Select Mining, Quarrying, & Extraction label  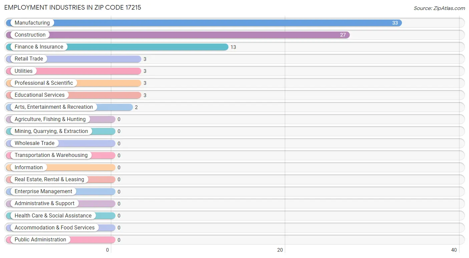(x=51, y=131)
